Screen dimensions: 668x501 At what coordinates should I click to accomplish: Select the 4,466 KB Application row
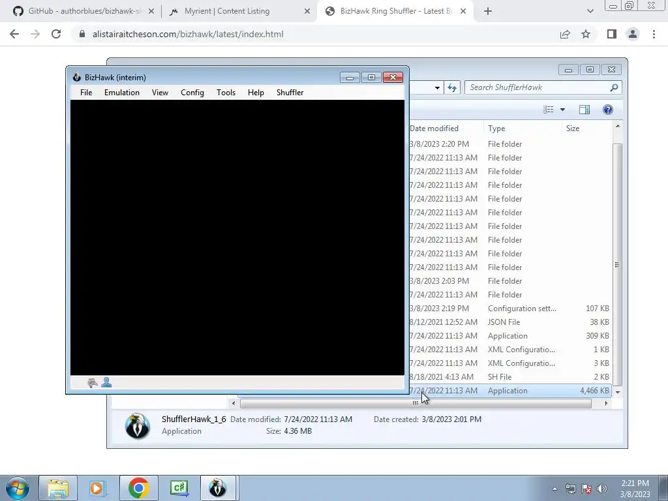510,391
